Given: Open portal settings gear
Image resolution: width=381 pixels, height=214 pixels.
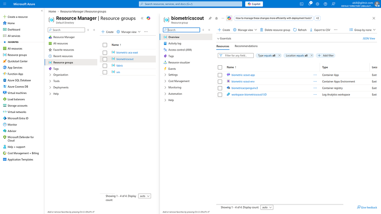Looking at the screenshot, I should (317, 4).
